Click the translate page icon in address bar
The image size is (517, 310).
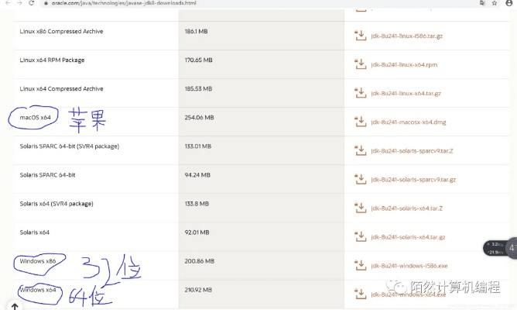click(x=481, y=4)
